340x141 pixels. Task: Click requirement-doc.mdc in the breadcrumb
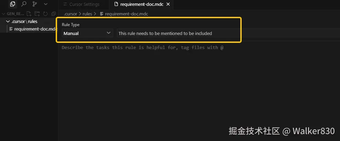point(126,14)
